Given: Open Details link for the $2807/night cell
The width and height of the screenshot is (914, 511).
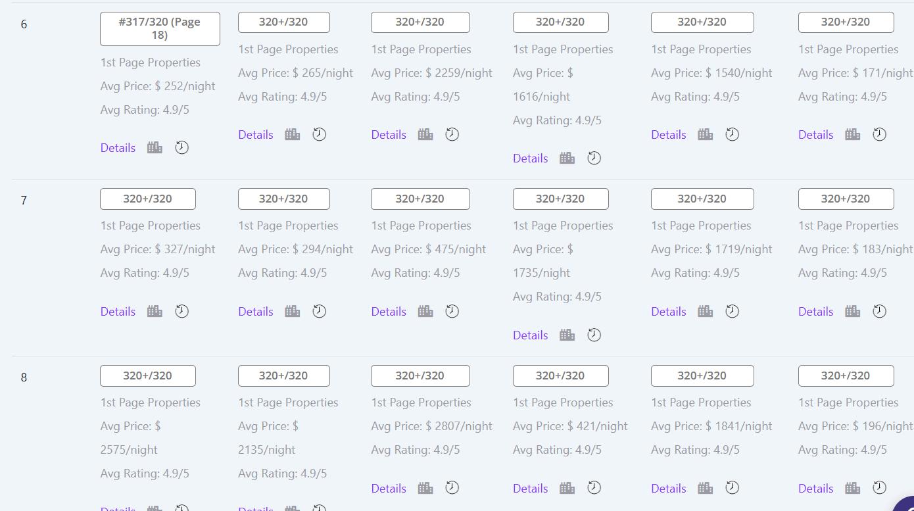Looking at the screenshot, I should coord(389,489).
